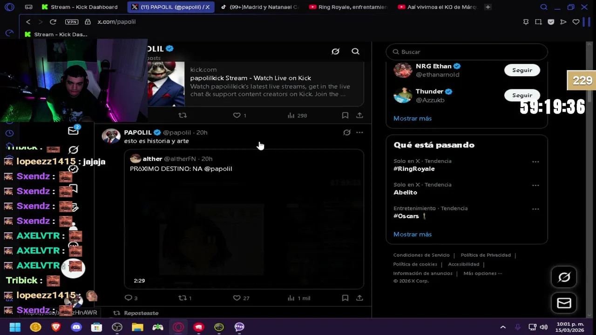Share the 'esto es historia y arte' post

point(359,298)
